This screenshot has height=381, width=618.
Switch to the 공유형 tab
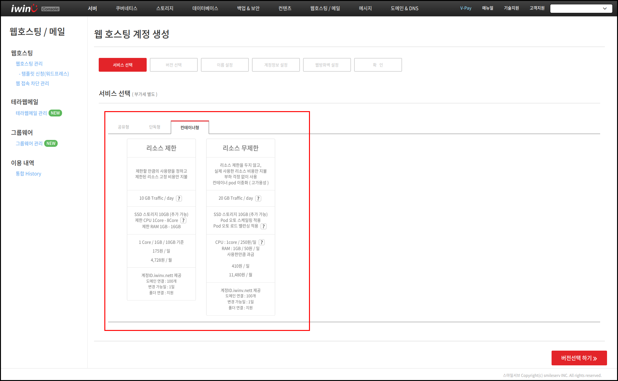[x=123, y=127]
